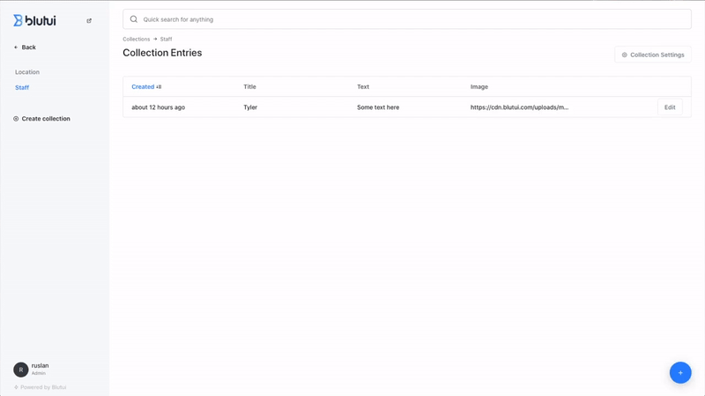Click Collections breadcrumb link

point(137,40)
